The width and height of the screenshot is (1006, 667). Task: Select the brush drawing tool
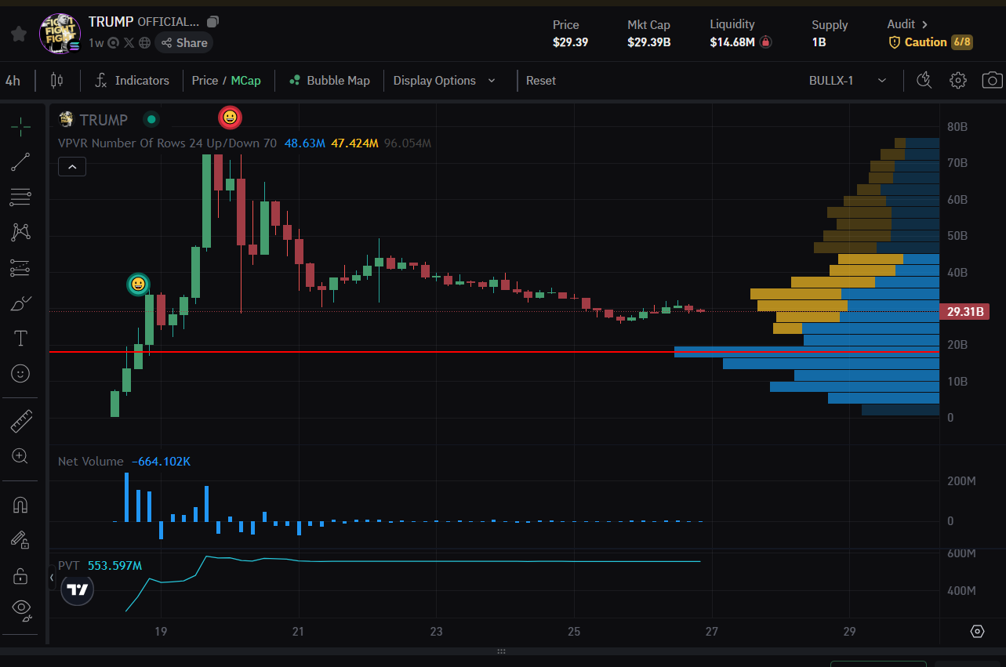(20, 303)
